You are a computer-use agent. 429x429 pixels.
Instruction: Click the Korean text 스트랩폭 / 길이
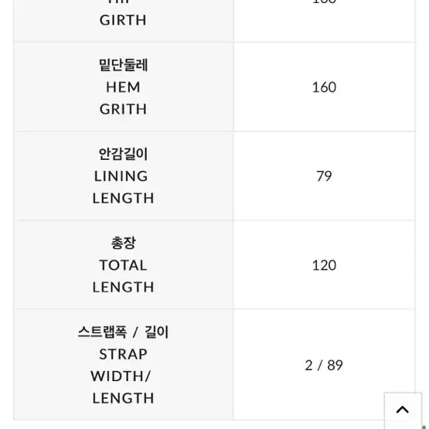124,332
